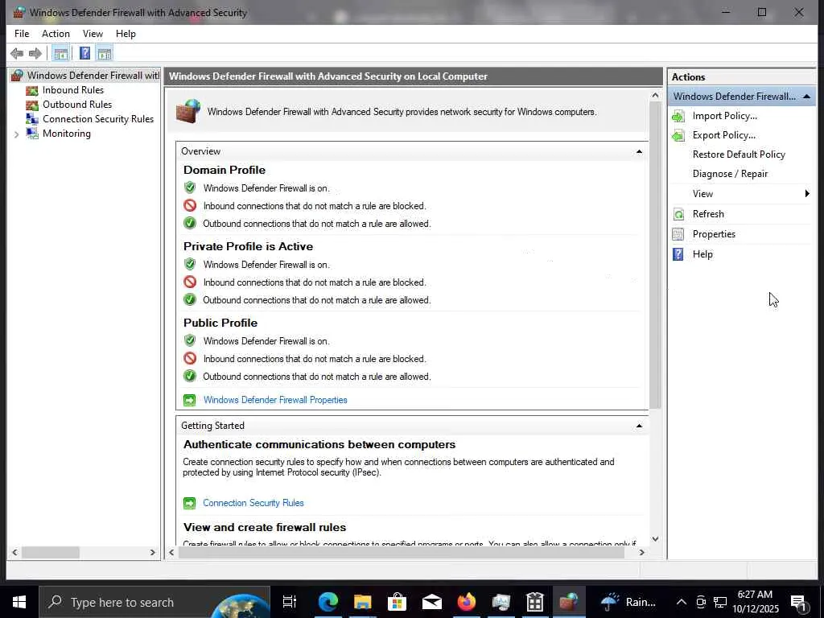The image size is (824, 618).
Task: Select the Monitoring tree node
Action: click(67, 134)
